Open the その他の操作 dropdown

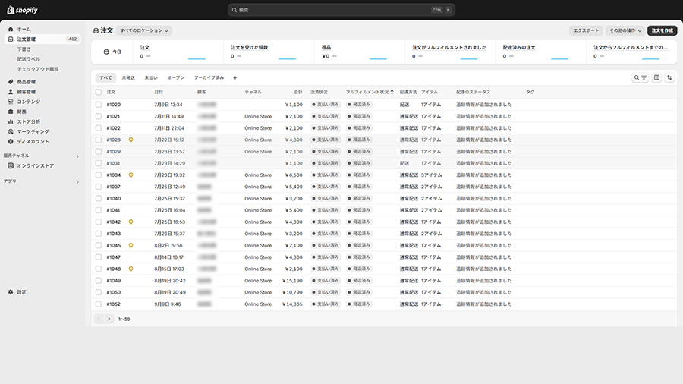(x=625, y=30)
